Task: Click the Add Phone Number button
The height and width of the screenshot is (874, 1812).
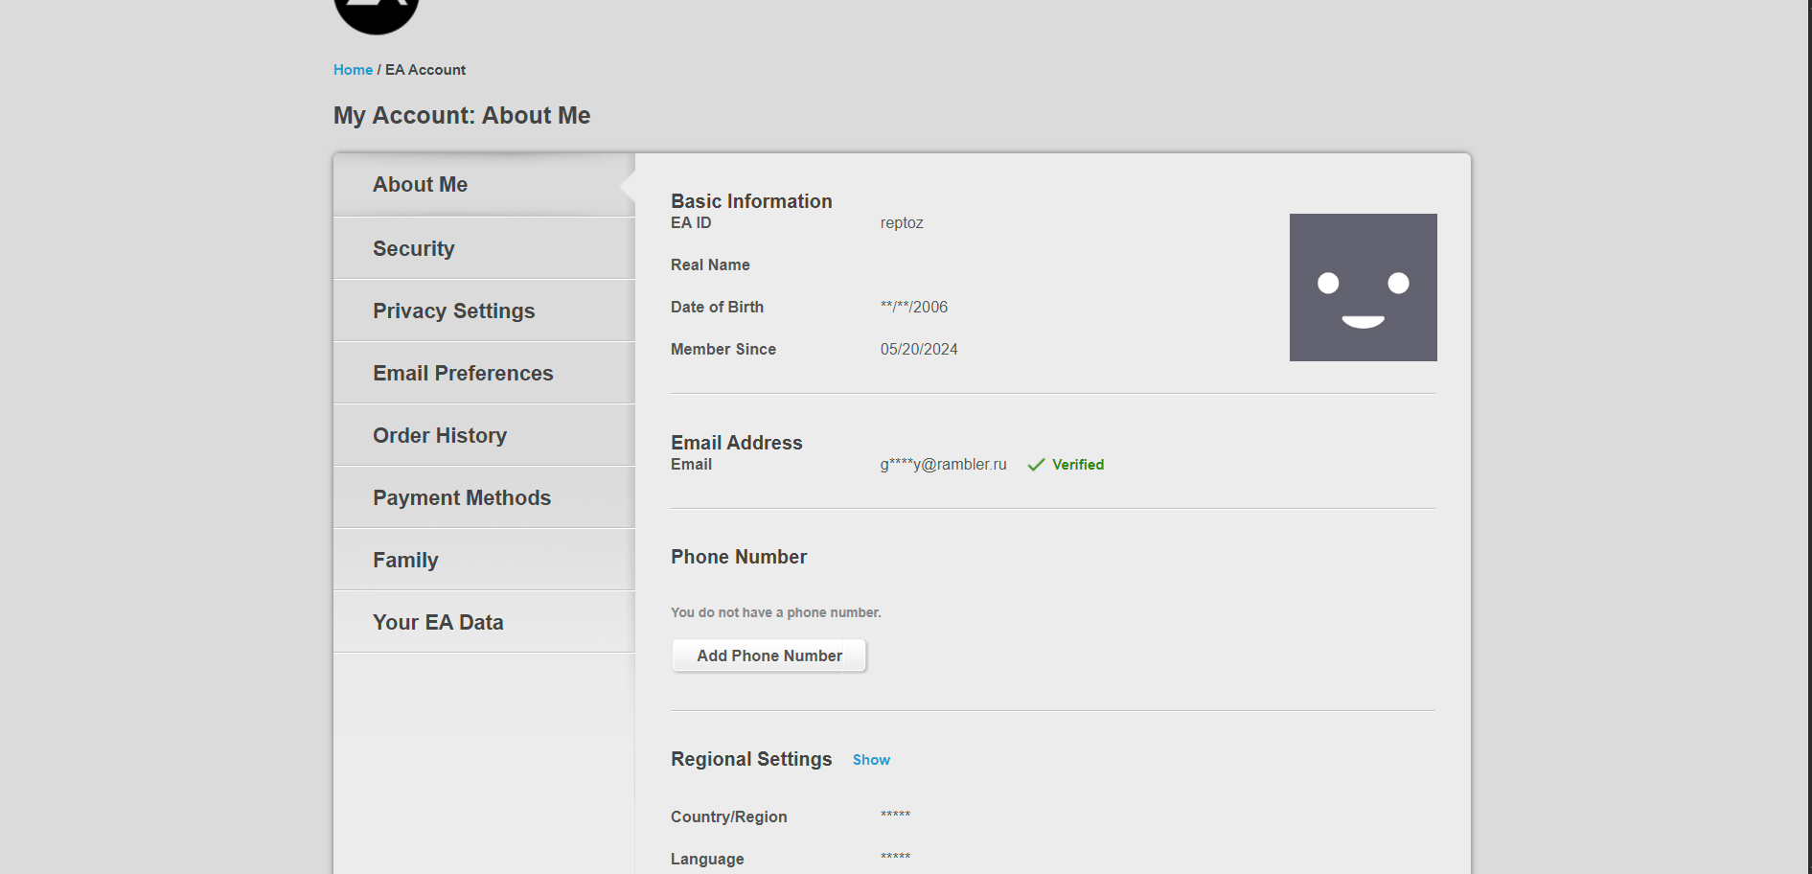Action: pos(769,655)
